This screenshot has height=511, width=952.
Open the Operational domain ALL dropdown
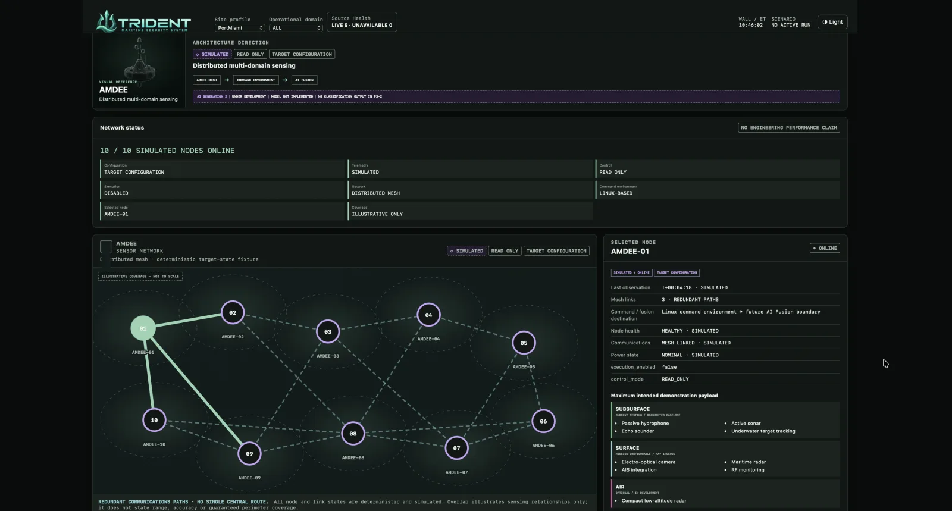tap(296, 28)
